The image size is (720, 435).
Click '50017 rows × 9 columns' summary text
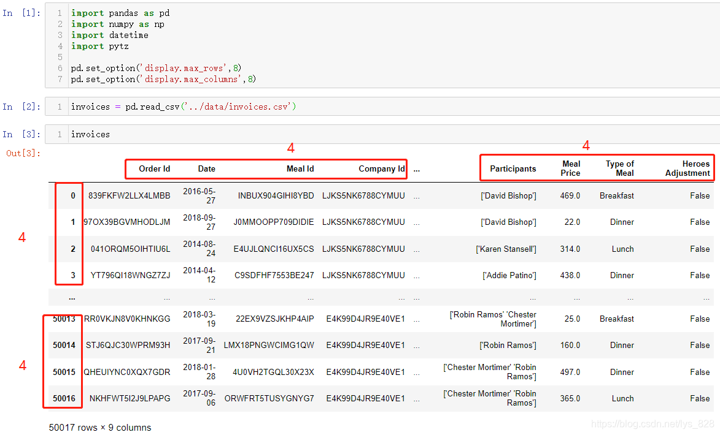coord(100,427)
